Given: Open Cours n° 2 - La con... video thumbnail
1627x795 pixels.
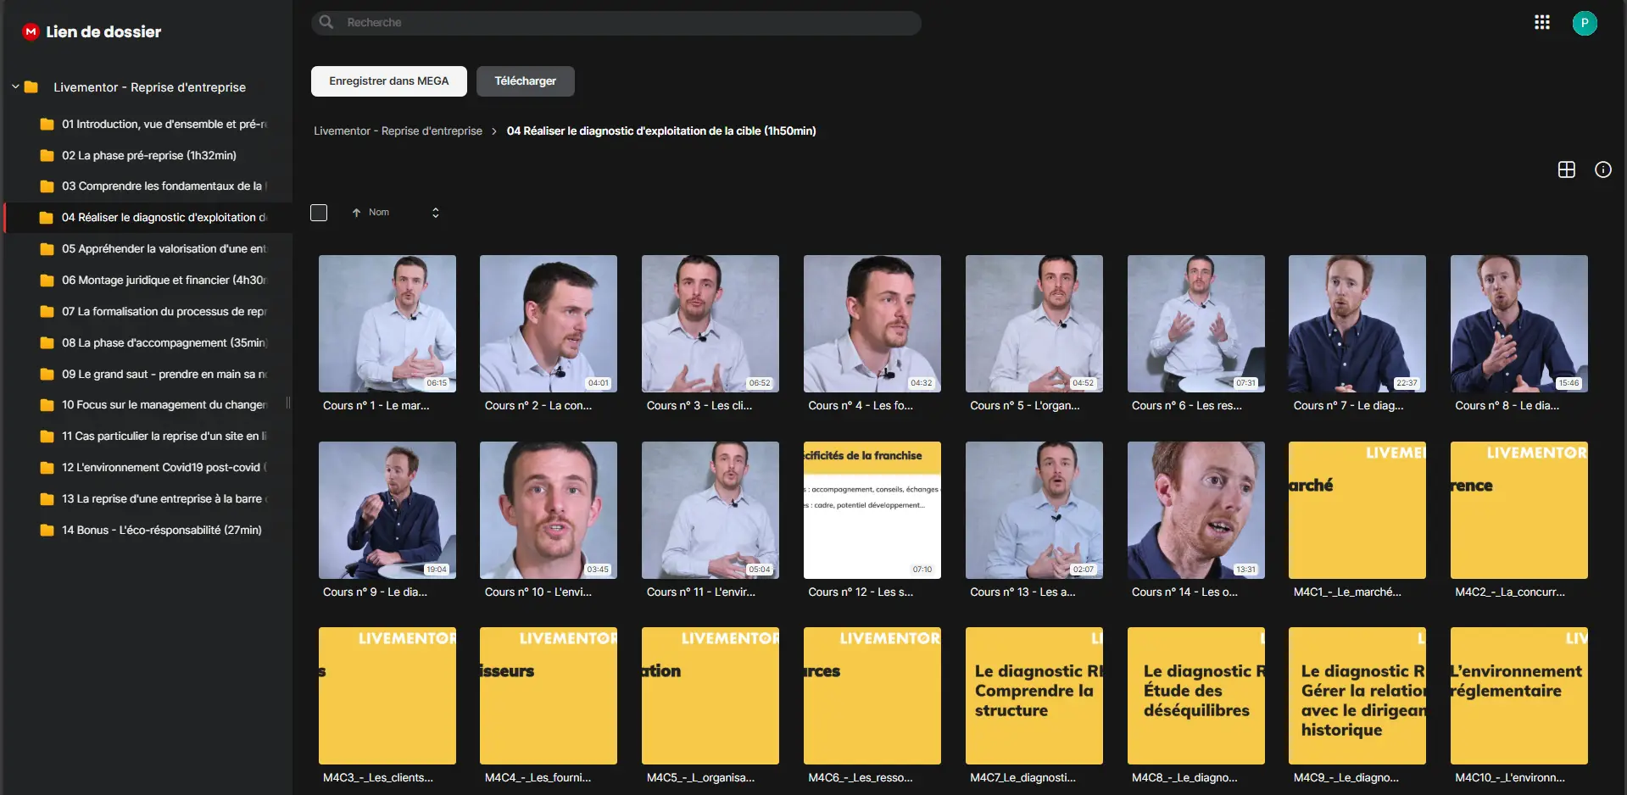Looking at the screenshot, I should click(549, 324).
